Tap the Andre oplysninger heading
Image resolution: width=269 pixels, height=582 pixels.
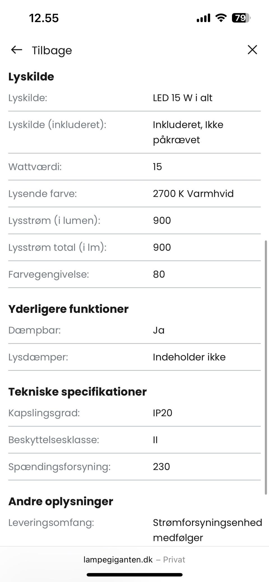tap(61, 501)
